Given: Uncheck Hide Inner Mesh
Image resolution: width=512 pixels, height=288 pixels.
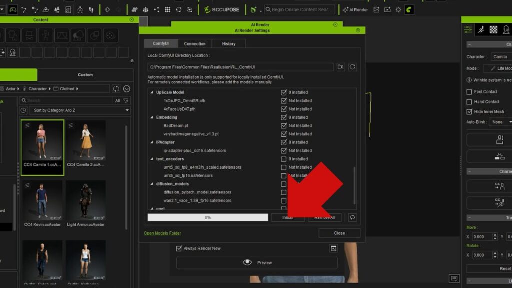Looking at the screenshot, I should 469,112.
